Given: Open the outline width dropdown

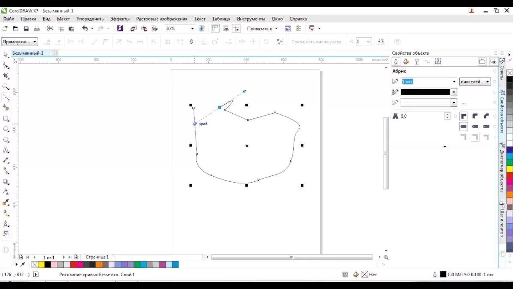Looking at the screenshot, I should [x=454, y=81].
